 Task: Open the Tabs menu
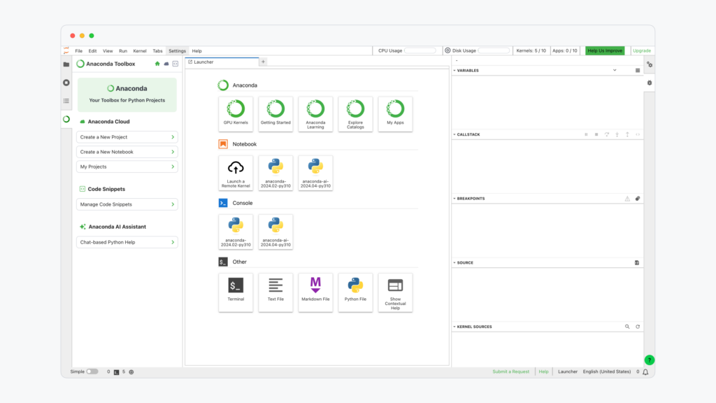pos(157,51)
